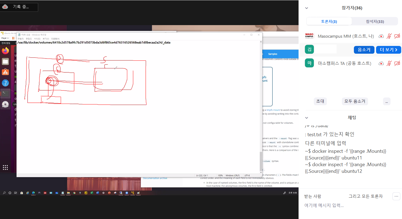Open the Files app in Ubuntu dock
This screenshot has width=402, height=219.
click(x=5, y=61)
